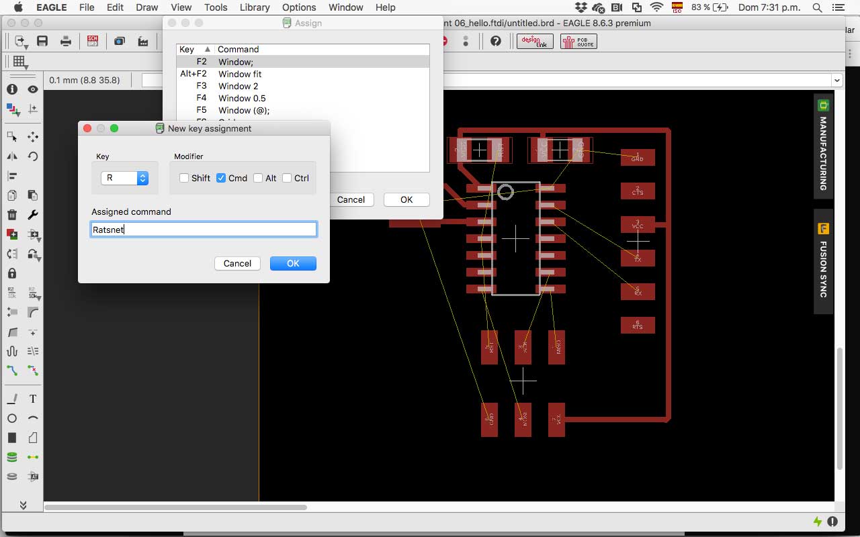
Task: Select the Lock padlock tool
Action: (x=12, y=273)
